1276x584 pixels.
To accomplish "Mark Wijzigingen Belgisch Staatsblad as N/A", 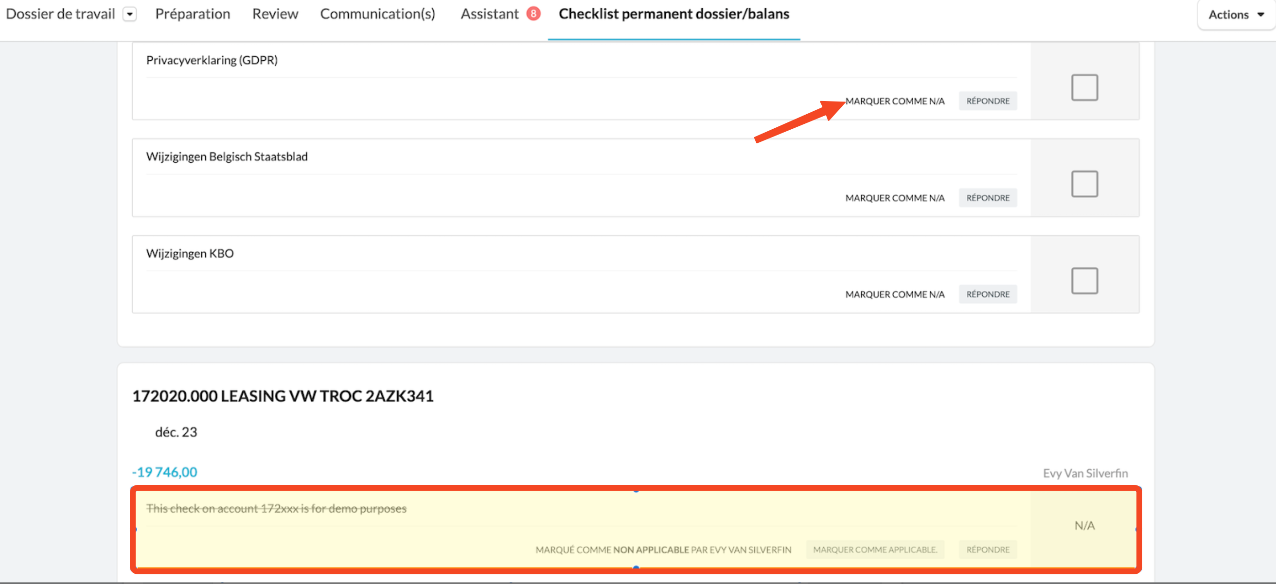I will click(x=895, y=198).
